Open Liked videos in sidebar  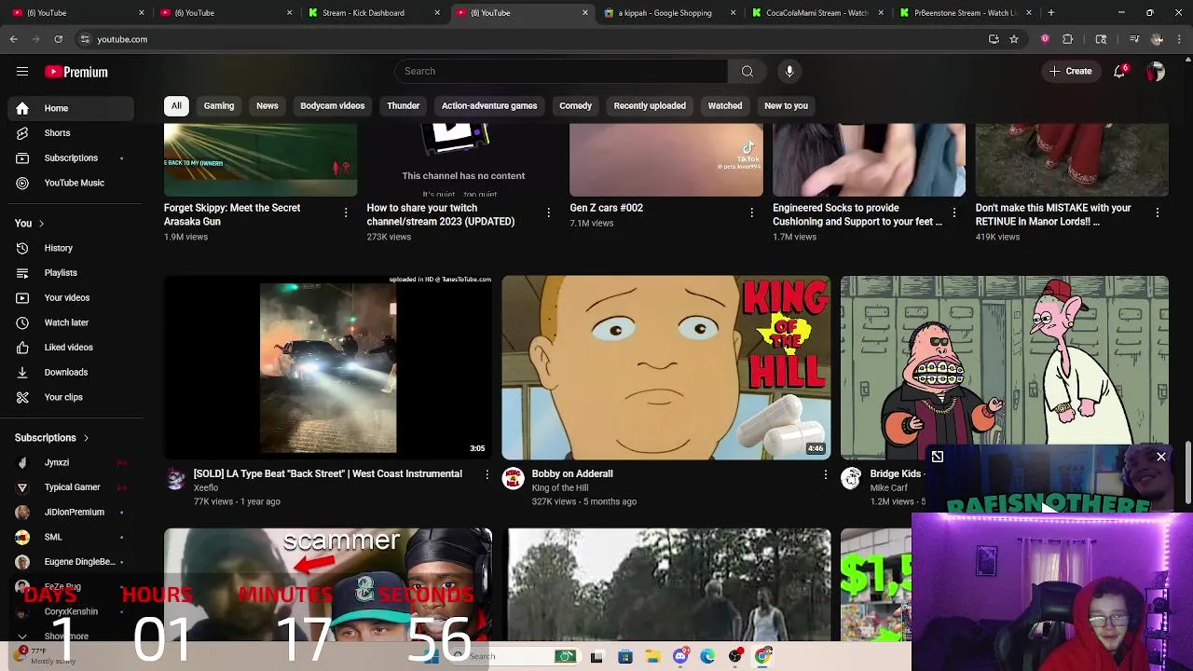coord(71,348)
